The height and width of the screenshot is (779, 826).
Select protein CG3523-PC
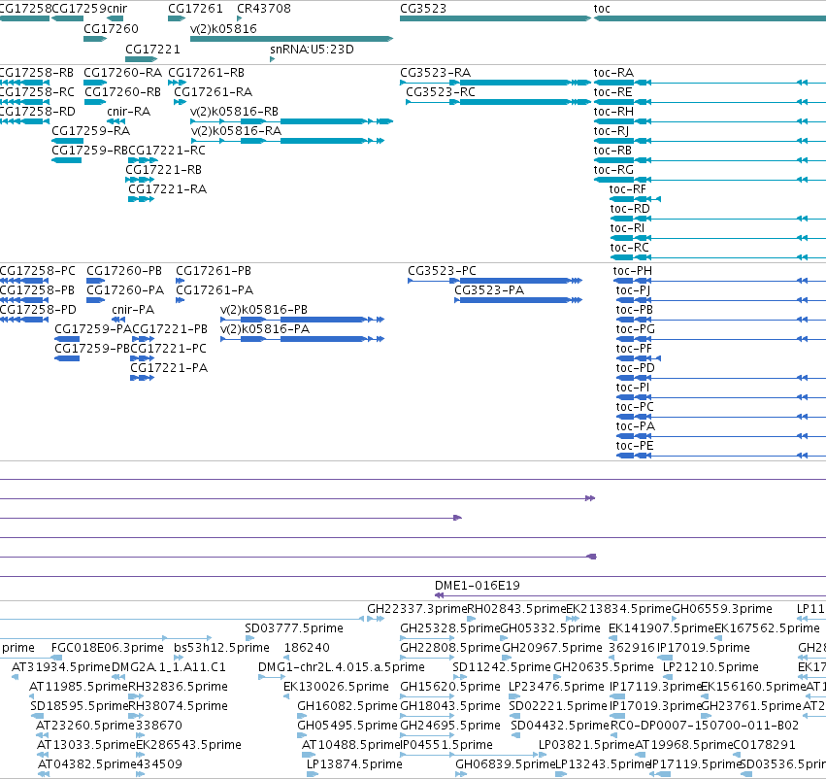coord(495,281)
